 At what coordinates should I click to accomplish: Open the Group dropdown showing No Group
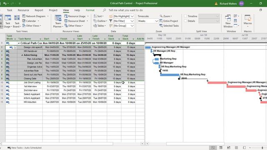[x=132, y=26]
